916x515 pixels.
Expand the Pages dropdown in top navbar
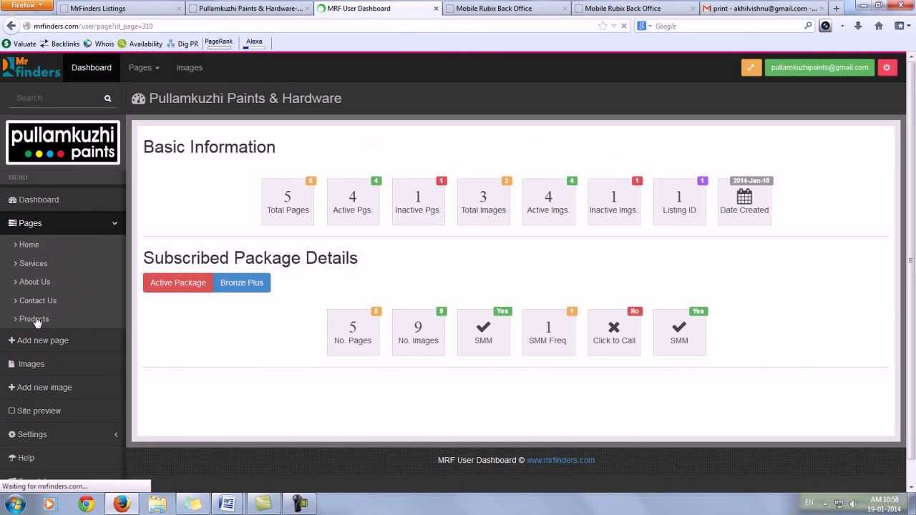(x=144, y=67)
